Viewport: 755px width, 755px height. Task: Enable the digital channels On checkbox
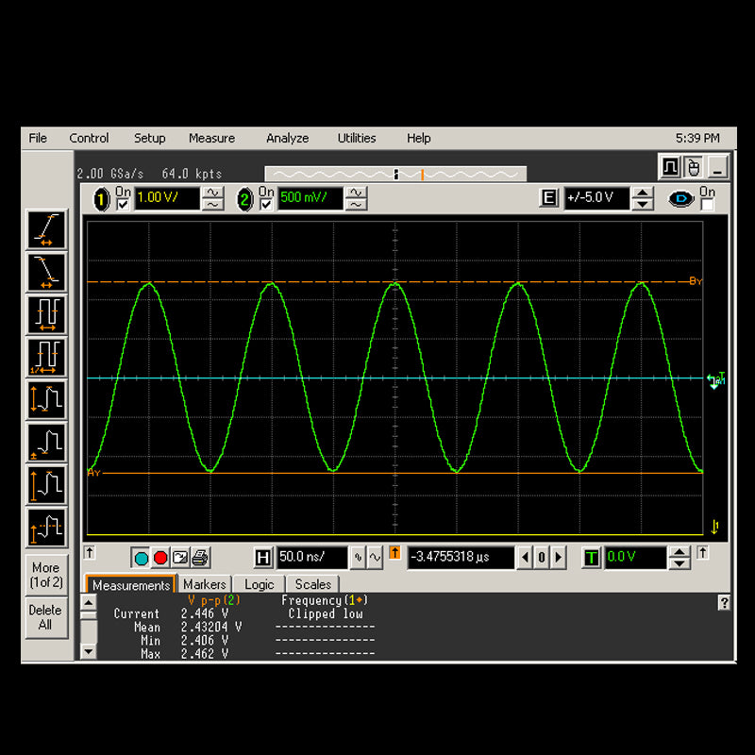click(707, 205)
